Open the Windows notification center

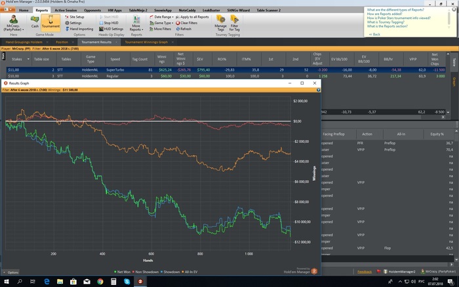[x=450, y=282]
